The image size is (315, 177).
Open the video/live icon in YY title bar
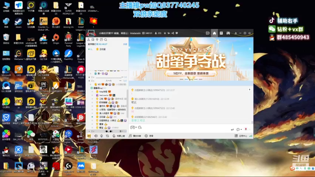pos(208,33)
